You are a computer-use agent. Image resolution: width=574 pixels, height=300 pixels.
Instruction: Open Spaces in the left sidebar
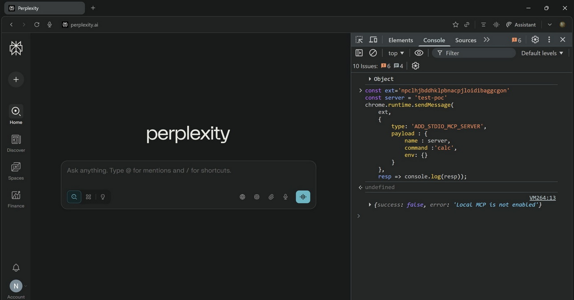click(16, 171)
